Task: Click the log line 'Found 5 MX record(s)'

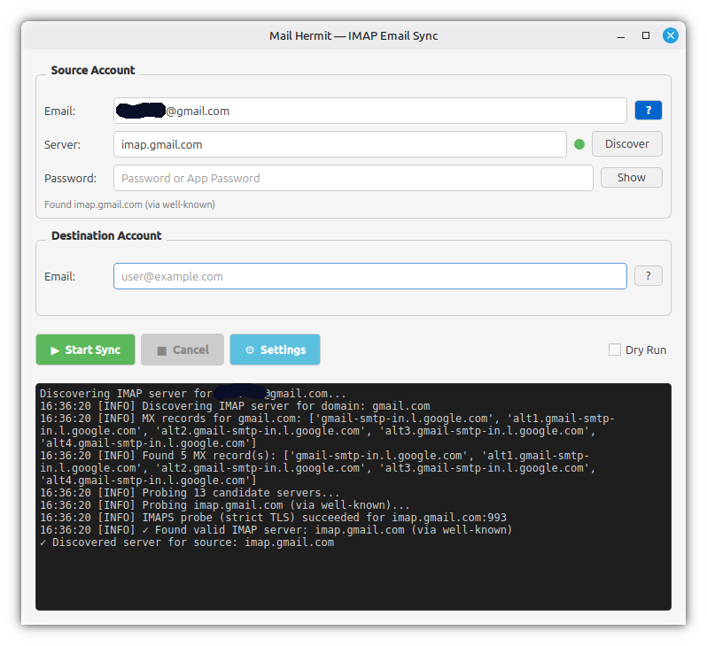Action: [317, 468]
